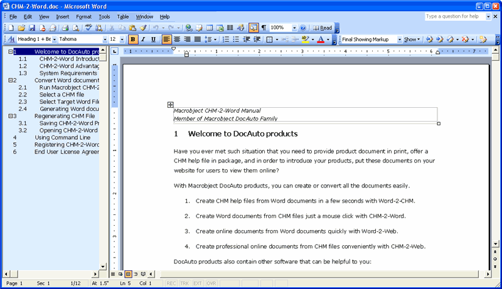Open the Edit menu
This screenshot has width=502, height=289.
28,17
